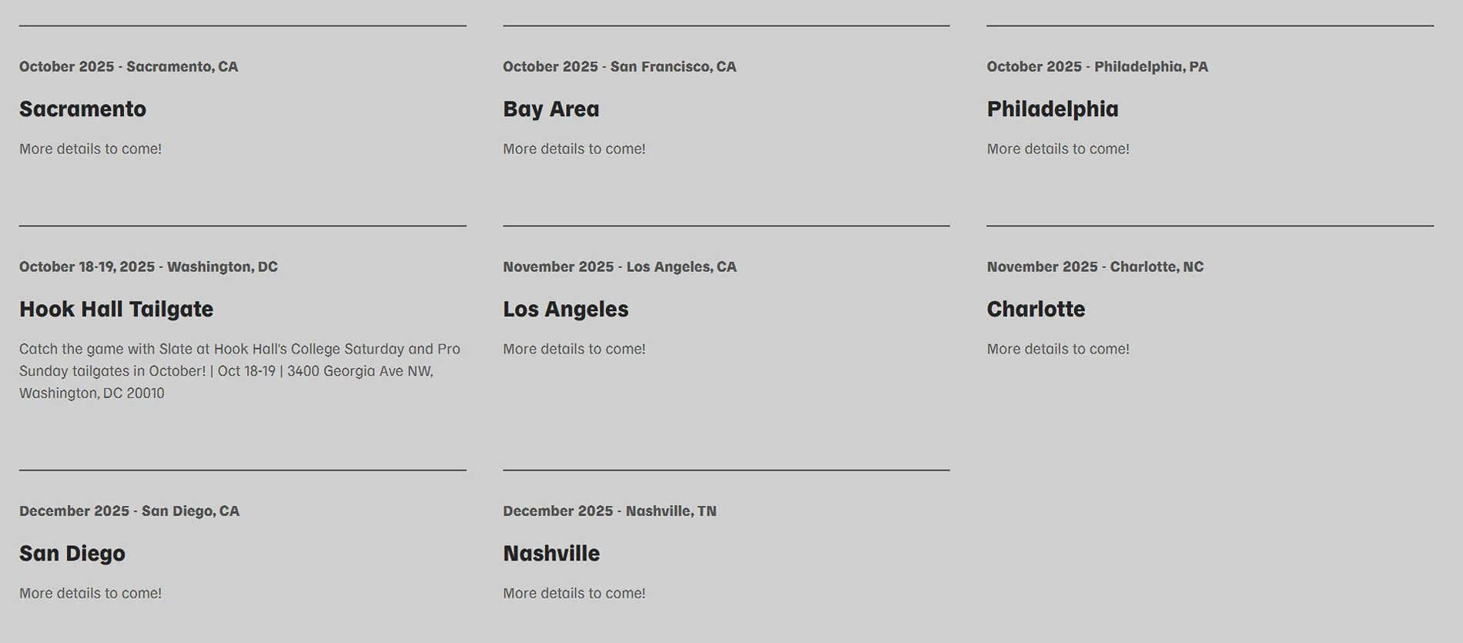Click the October 18-19 Washington, DC date line
Viewport: 1463px width, 643px height.
click(149, 267)
